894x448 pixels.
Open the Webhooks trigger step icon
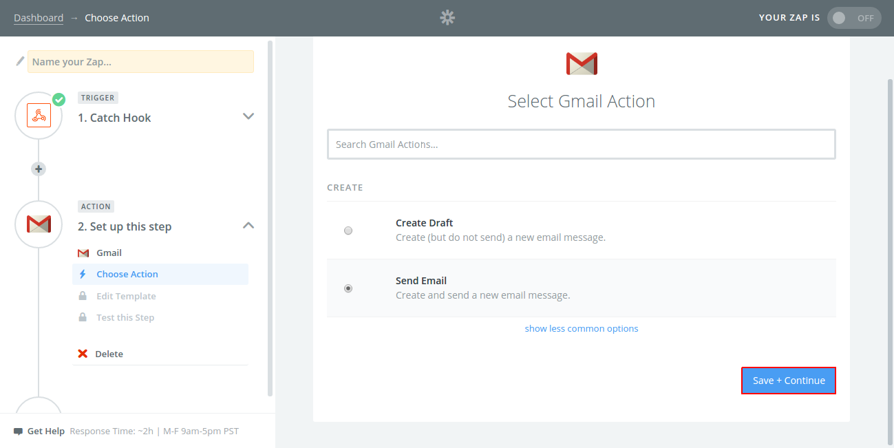pos(39,115)
